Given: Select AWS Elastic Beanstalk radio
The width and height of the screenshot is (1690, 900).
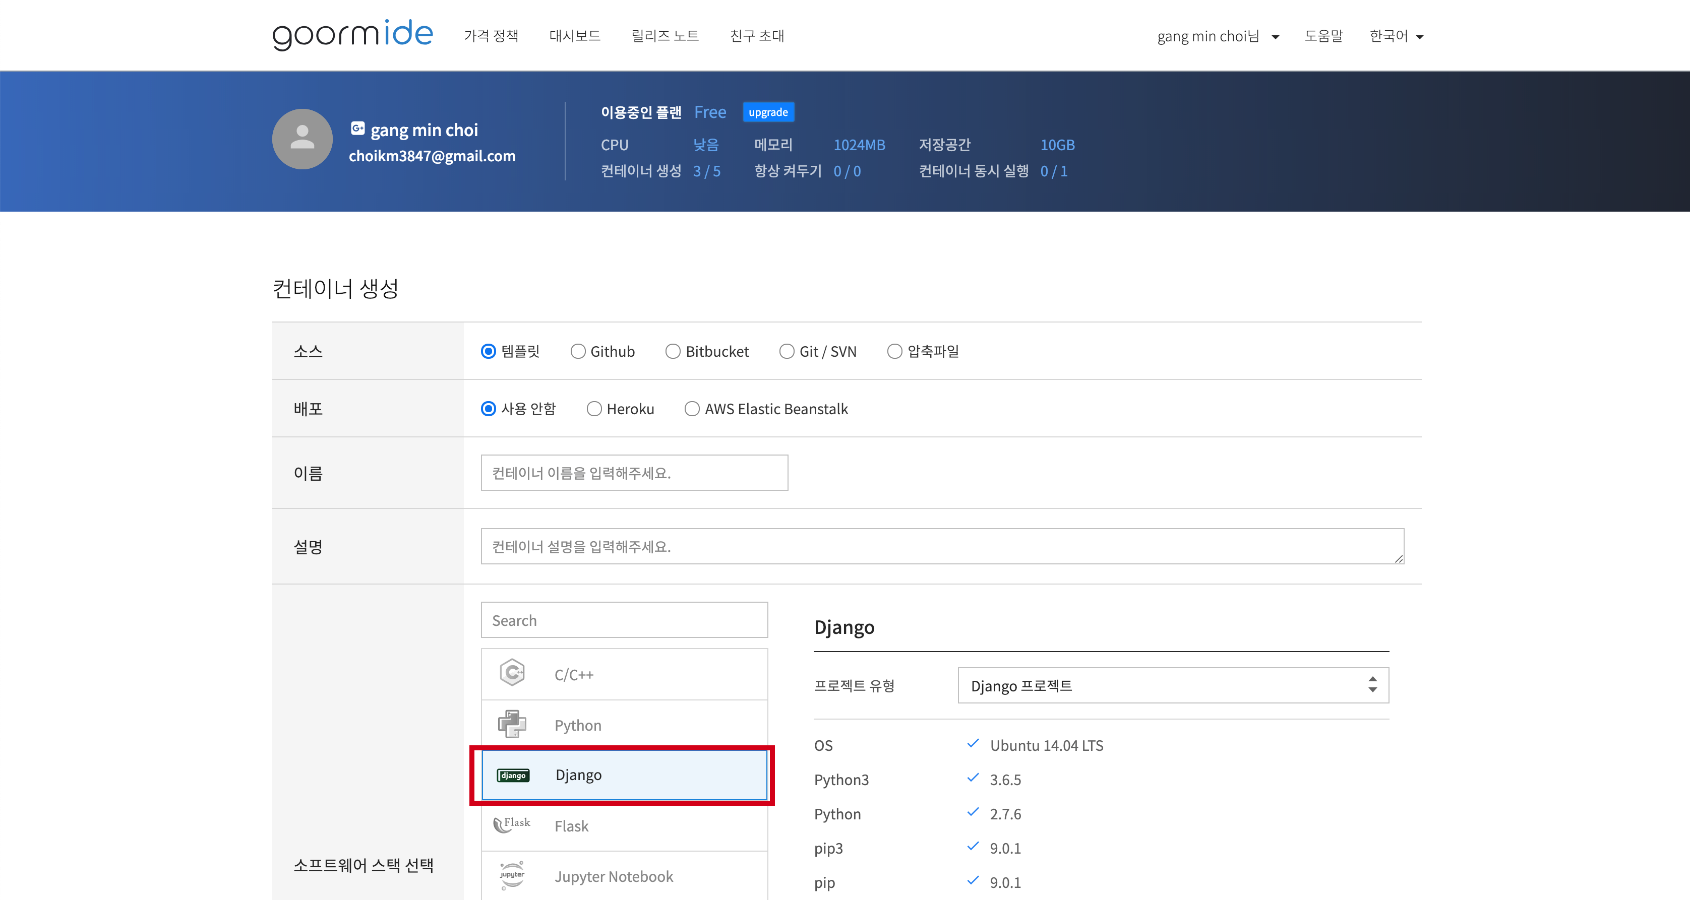Looking at the screenshot, I should click(692, 409).
